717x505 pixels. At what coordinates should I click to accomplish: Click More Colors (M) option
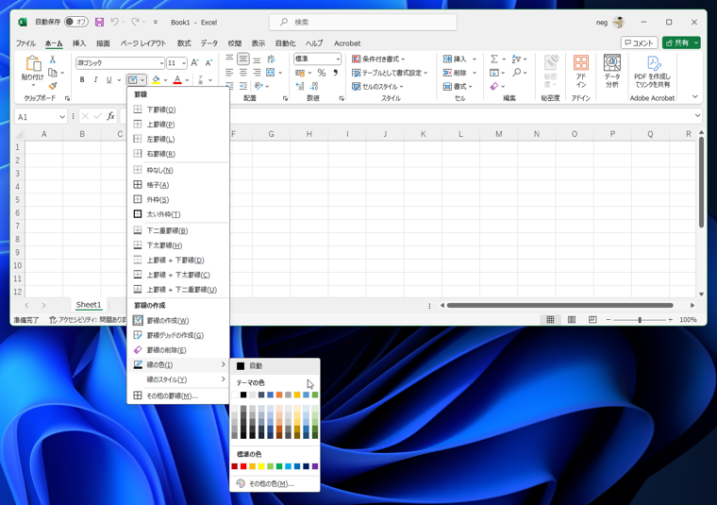(x=275, y=483)
